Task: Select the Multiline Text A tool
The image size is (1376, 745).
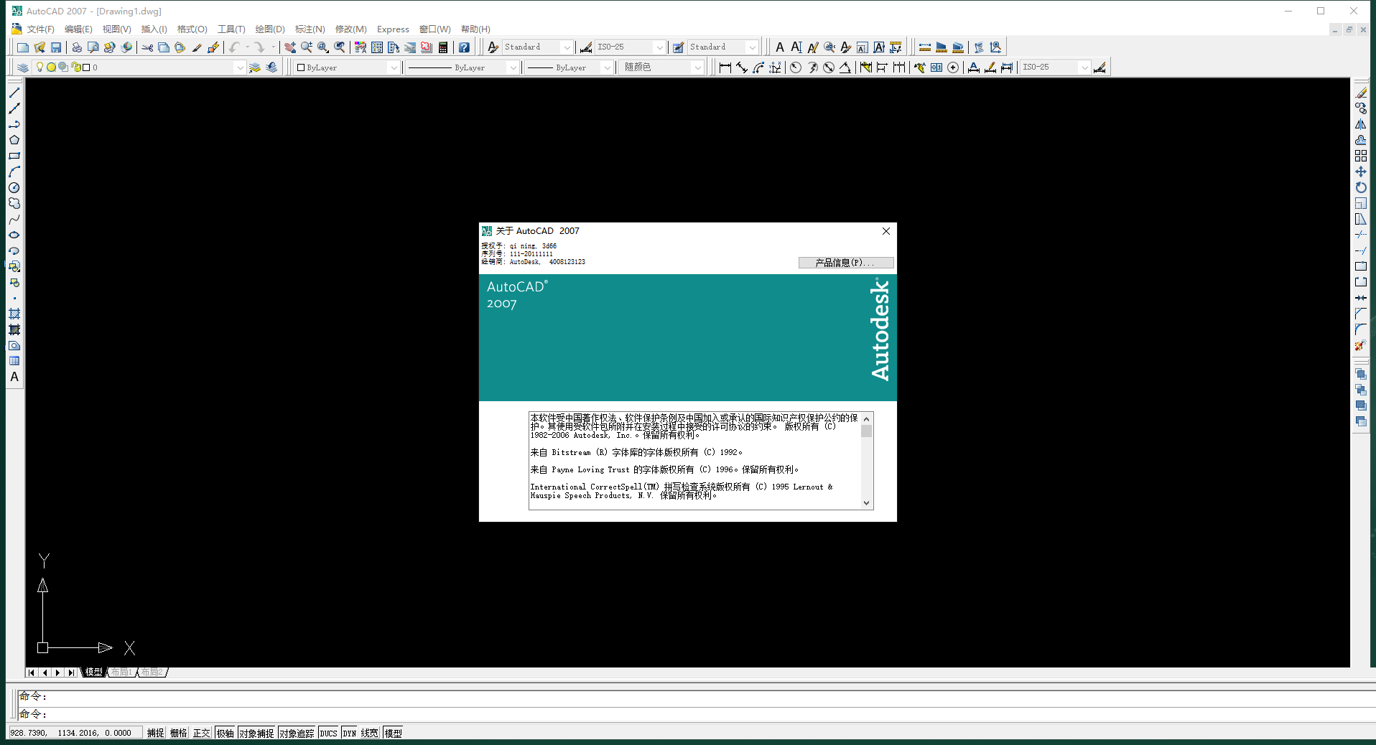Action: tap(14, 377)
